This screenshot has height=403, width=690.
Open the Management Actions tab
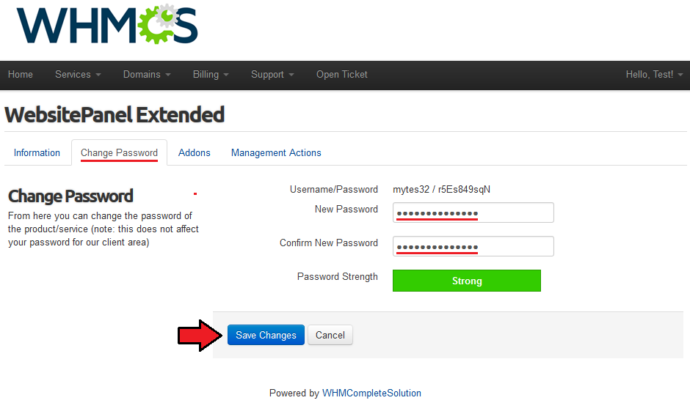pos(276,153)
